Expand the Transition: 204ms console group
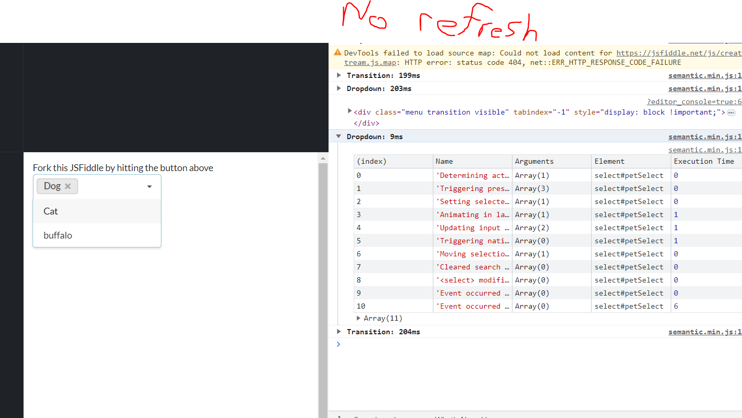This screenshot has height=418, width=742. click(x=339, y=331)
